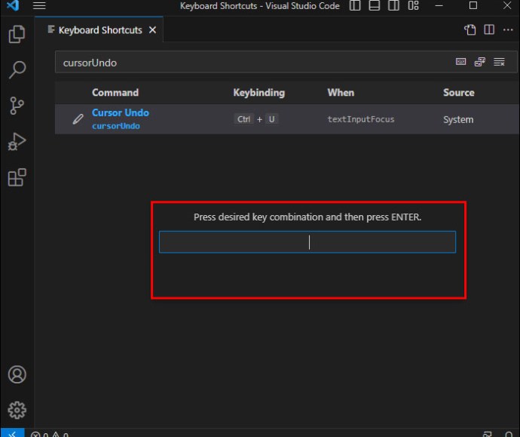
Task: Minimize the Visual Studio Code window
Action: 439,5
